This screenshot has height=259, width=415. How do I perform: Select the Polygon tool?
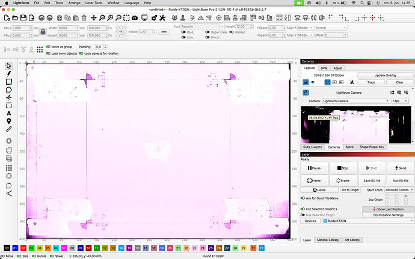(9, 90)
